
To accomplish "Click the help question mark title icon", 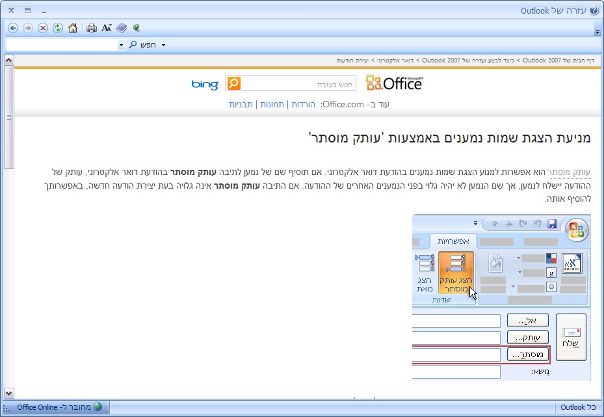I will click(594, 10).
